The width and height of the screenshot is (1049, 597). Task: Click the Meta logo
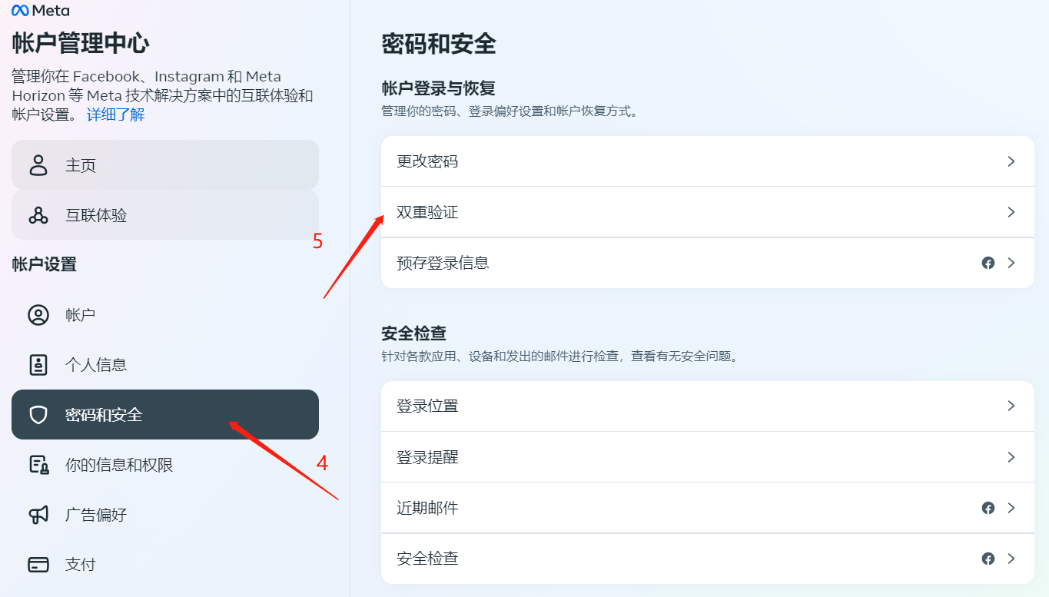pyautogui.click(x=41, y=11)
